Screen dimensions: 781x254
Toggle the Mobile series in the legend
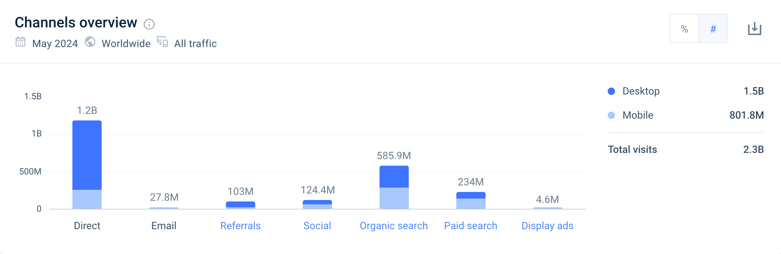coord(637,115)
